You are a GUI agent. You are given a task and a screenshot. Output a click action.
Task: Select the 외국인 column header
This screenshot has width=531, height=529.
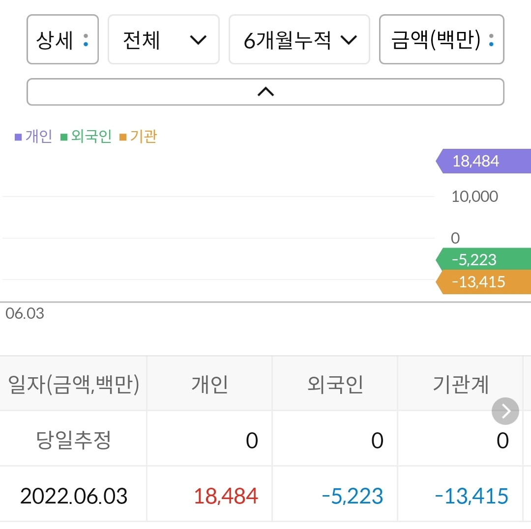pos(334,383)
